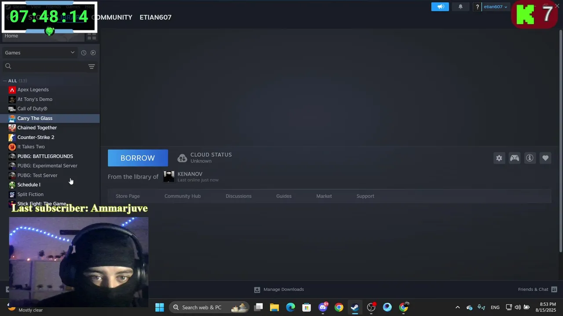This screenshot has height=316, width=563.
Task: Open the Guides tab
Action: click(284, 196)
